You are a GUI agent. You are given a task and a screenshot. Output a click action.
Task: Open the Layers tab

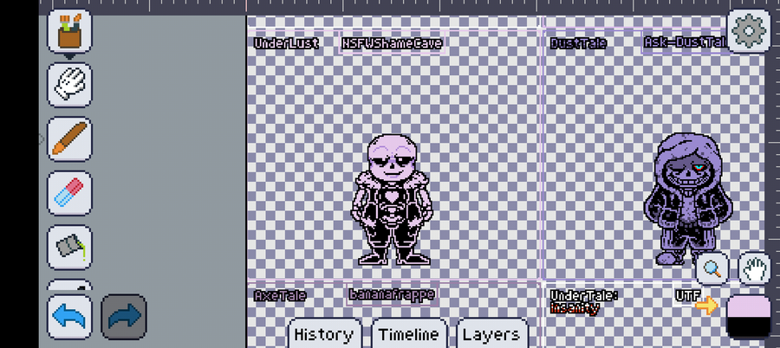coord(491,334)
